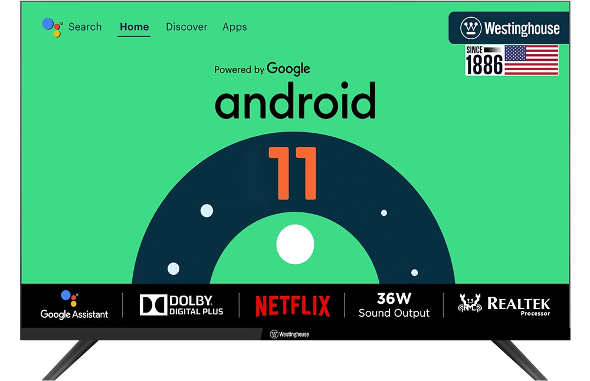Click the Google Assistant icon beside Search
This screenshot has width=590, height=381.
[x=52, y=27]
